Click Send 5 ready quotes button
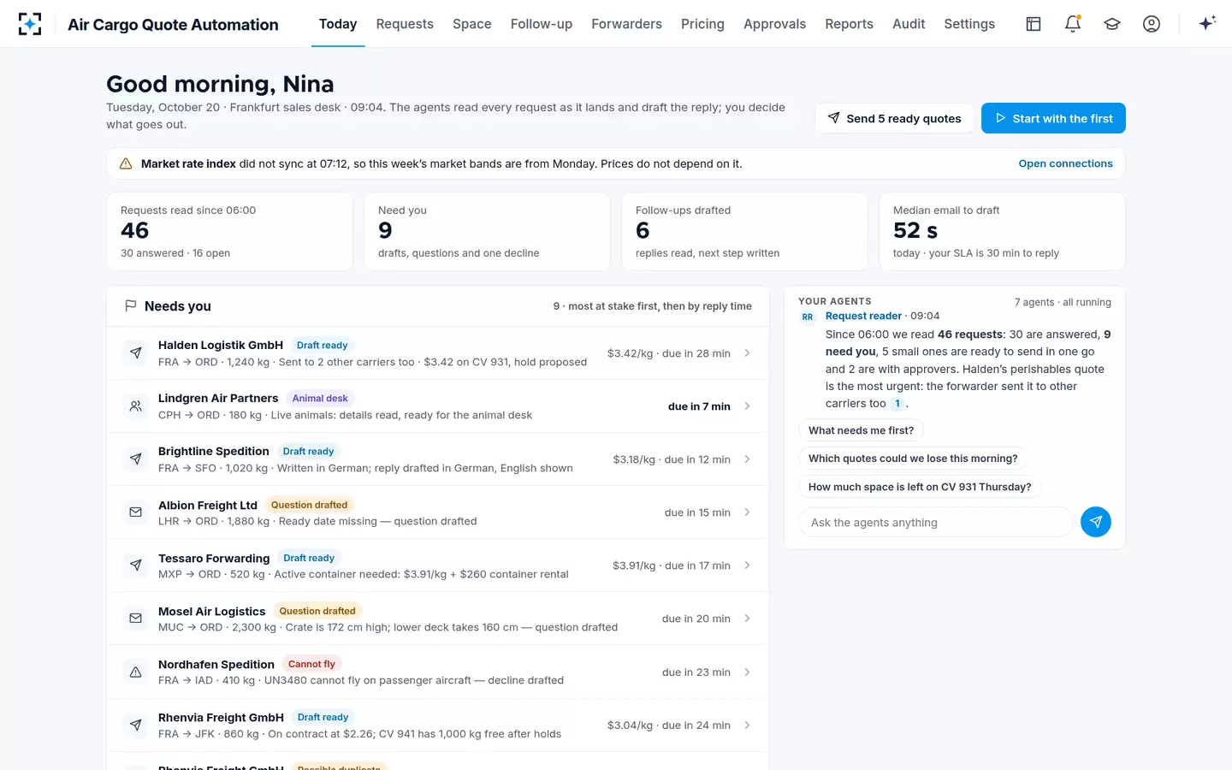Screen dimensions: 1232x770 click(x=894, y=118)
